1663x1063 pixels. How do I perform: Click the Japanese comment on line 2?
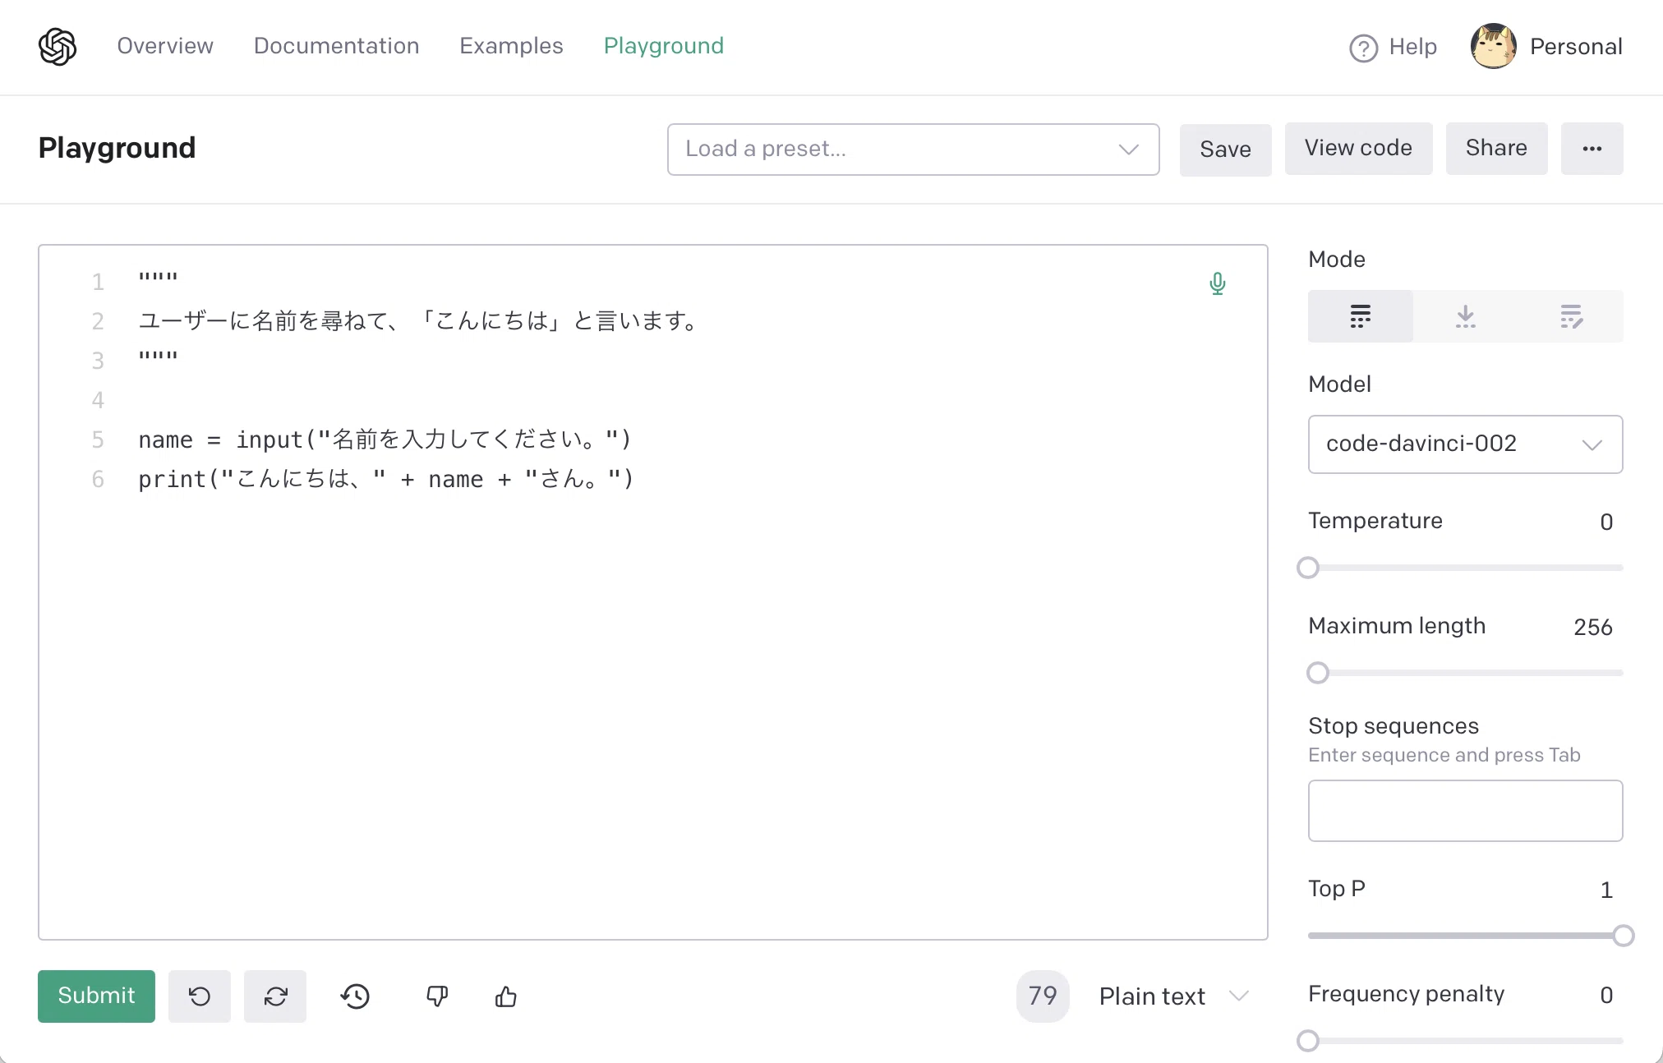tap(419, 320)
